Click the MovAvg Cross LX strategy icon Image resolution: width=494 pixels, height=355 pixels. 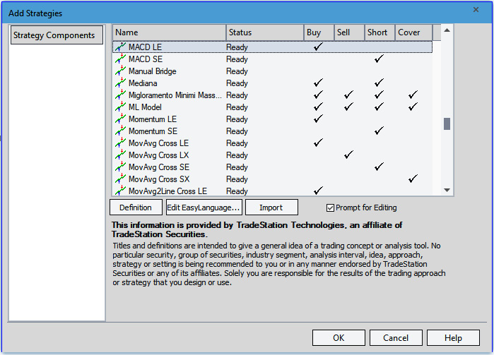(x=120, y=155)
